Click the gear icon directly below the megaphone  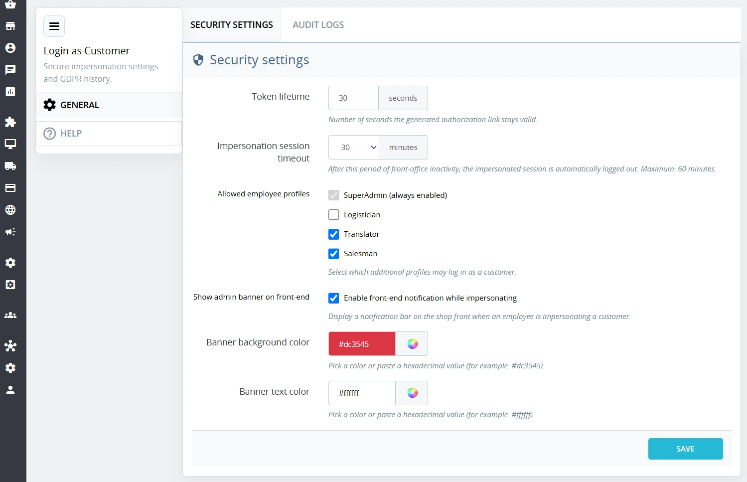coord(10,263)
